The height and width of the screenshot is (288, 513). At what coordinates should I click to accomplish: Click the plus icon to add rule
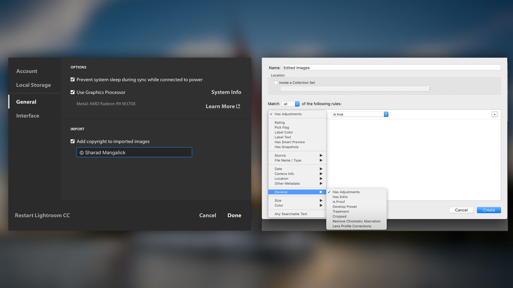494,114
